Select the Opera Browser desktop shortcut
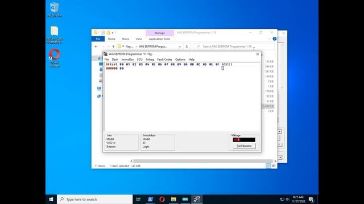The image size is (364, 204). [55, 58]
